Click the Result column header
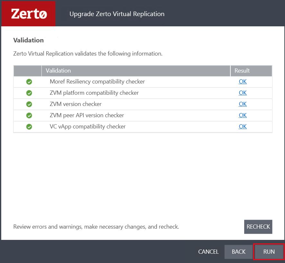Image resolution: width=285 pixels, height=263 pixels. [251, 71]
